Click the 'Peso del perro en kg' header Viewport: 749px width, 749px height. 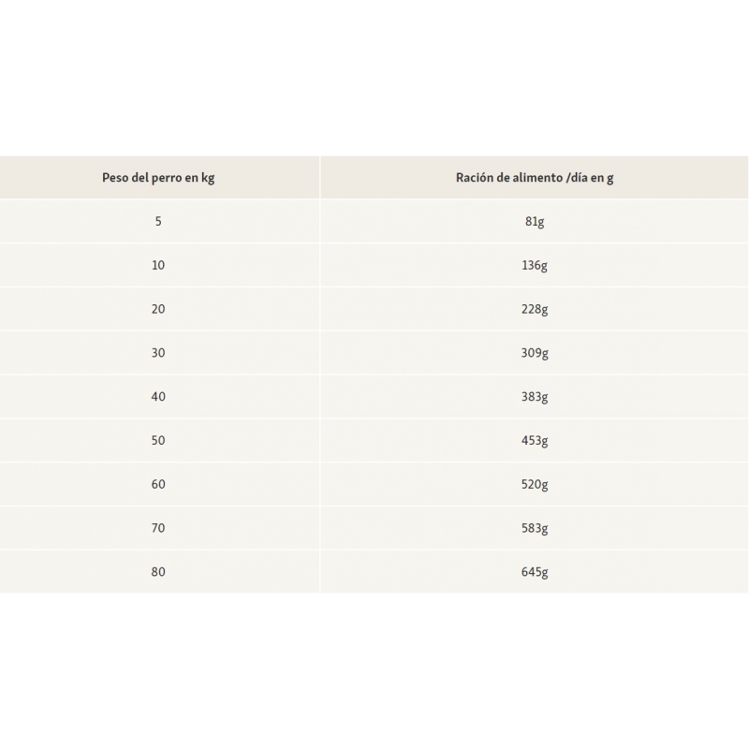pos(158,178)
